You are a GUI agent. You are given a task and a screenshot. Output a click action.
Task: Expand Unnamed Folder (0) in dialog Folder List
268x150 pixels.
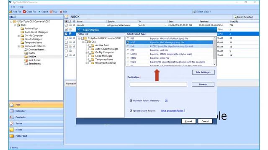point(87,63)
